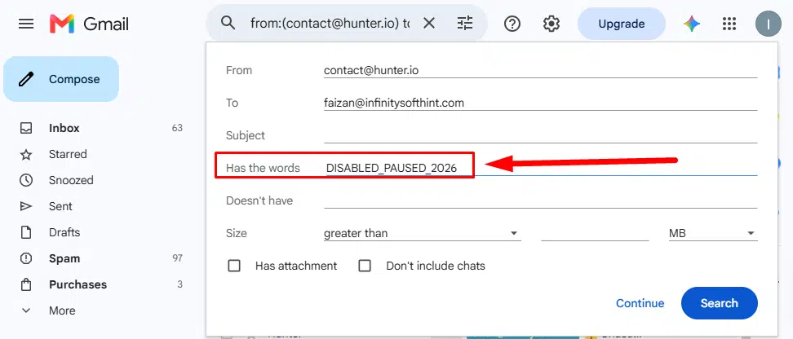Click the Upgrade button
The image size is (793, 339).
[622, 24]
